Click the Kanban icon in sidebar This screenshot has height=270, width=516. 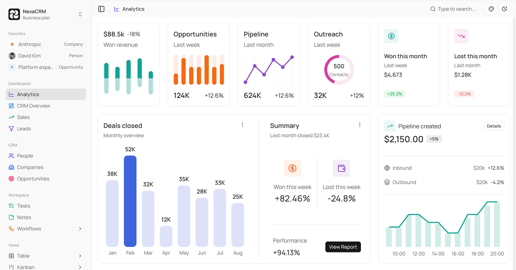coord(11,267)
